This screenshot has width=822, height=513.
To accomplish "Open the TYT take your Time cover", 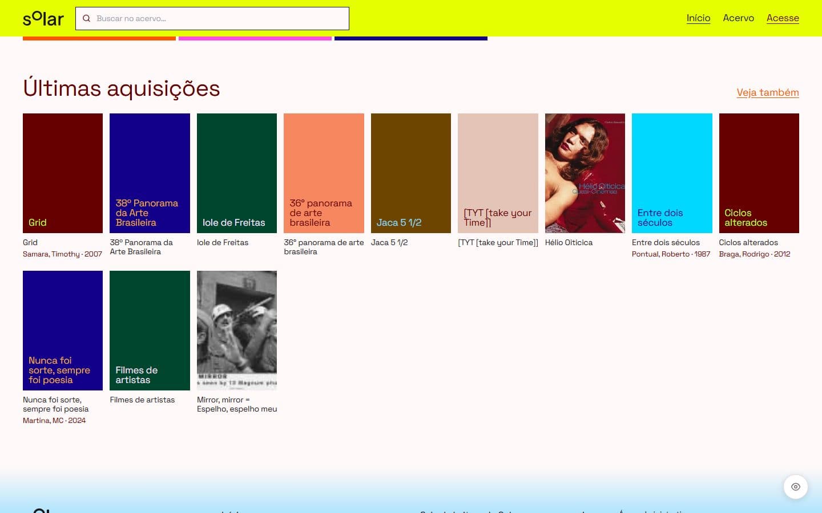I will coord(498,173).
